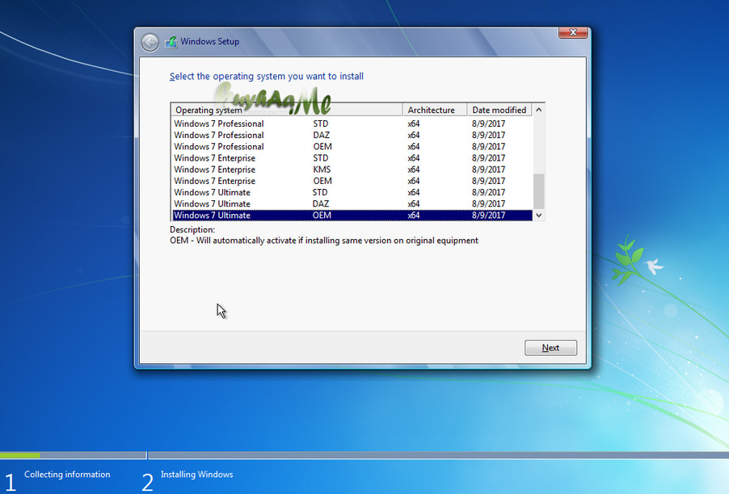
Task: Click the Operating system column header
Action: pyautogui.click(x=287, y=110)
